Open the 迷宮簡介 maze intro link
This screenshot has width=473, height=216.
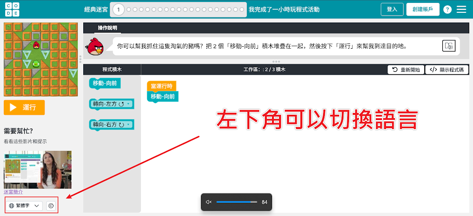click(13, 191)
